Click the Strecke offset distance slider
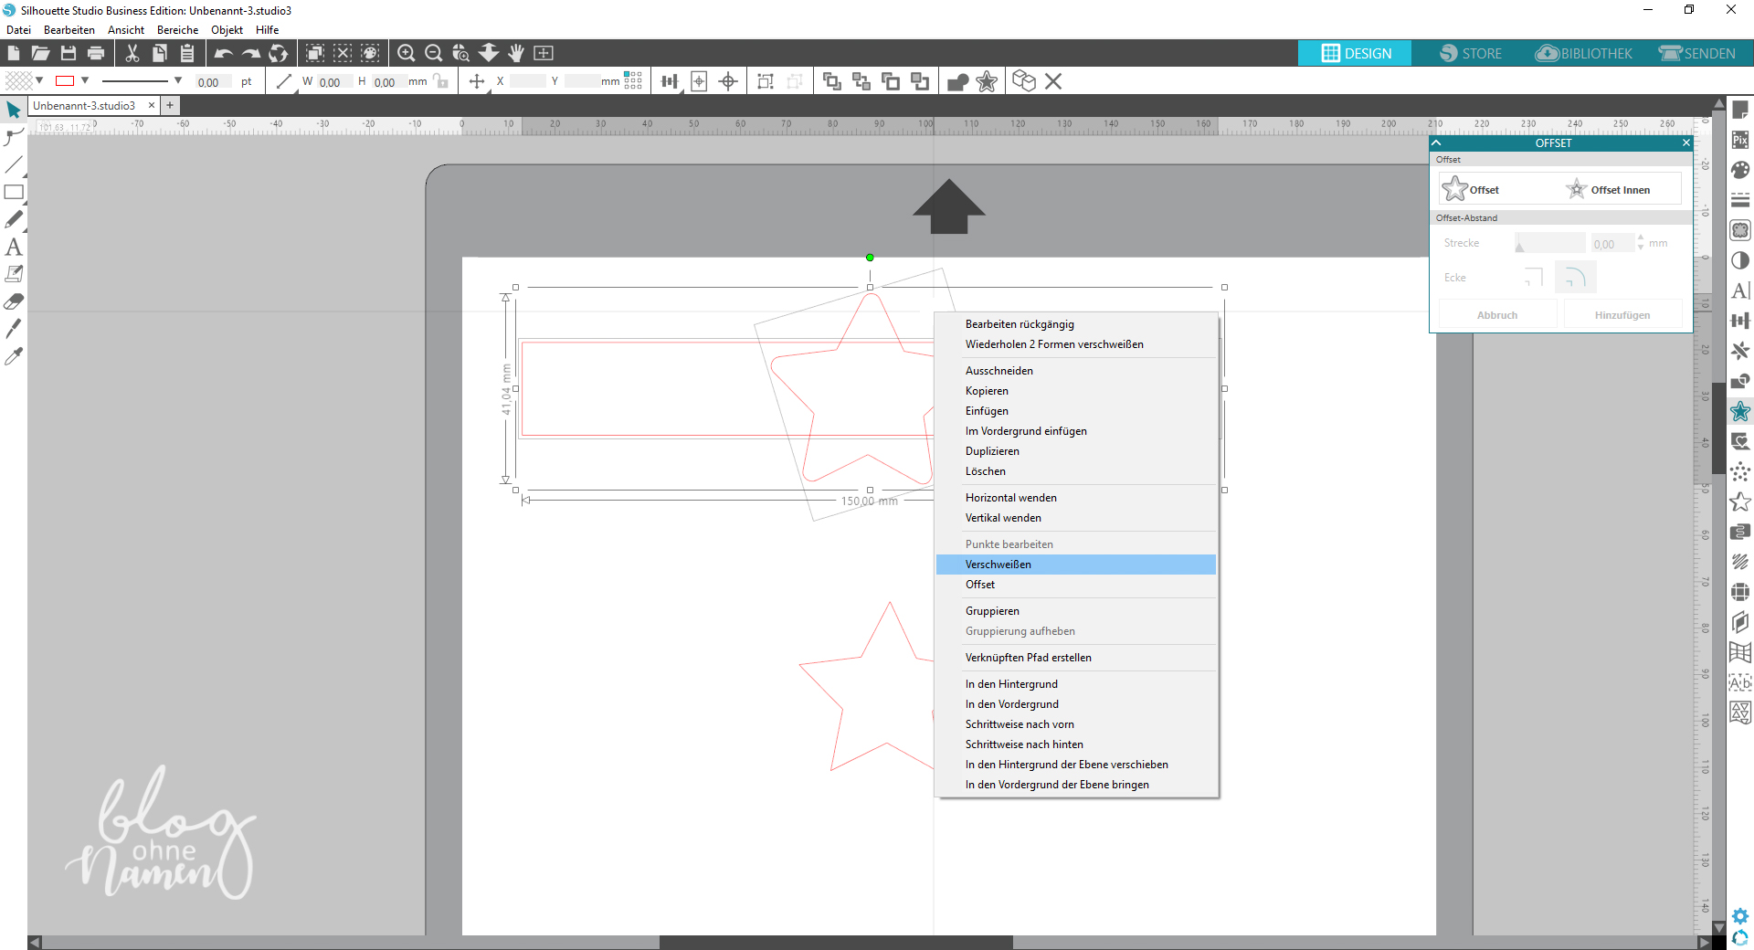This screenshot has width=1754, height=950. (x=1549, y=244)
